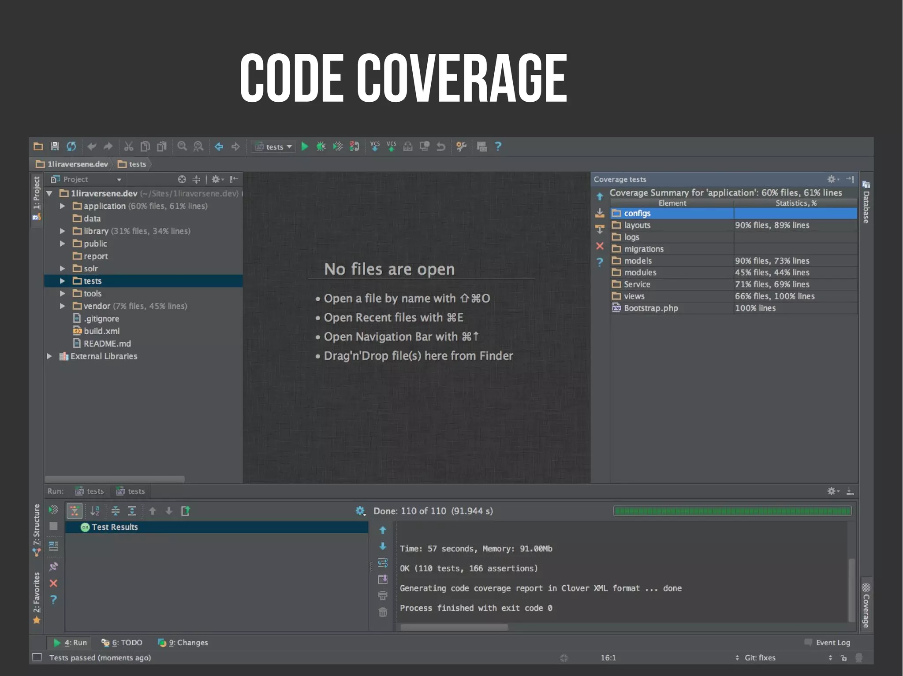The height and width of the screenshot is (676, 903).
Task: Toggle Pin Tab icon in Run panel
Action: (x=53, y=566)
